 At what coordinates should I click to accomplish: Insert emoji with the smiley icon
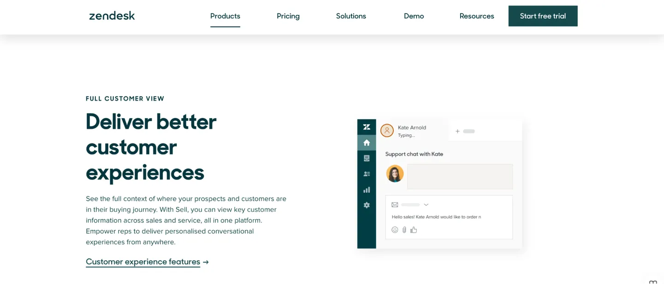[x=395, y=230]
